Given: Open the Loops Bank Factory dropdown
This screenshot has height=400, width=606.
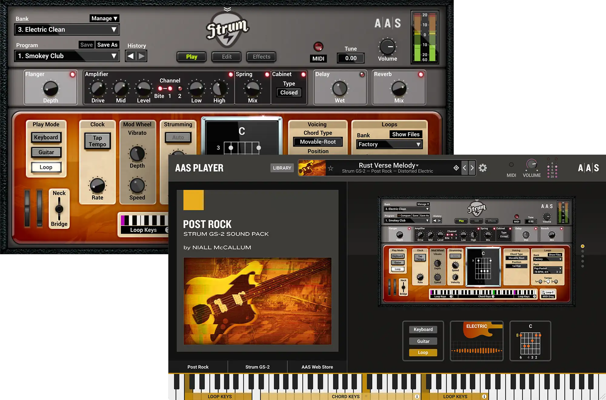Looking at the screenshot, I should coord(389,145).
